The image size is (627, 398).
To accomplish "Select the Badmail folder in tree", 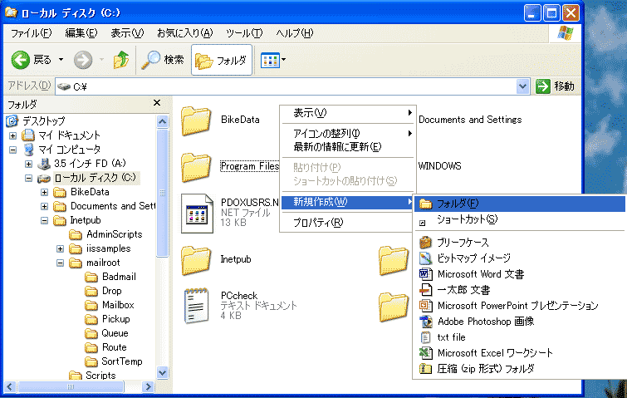I will click(119, 277).
